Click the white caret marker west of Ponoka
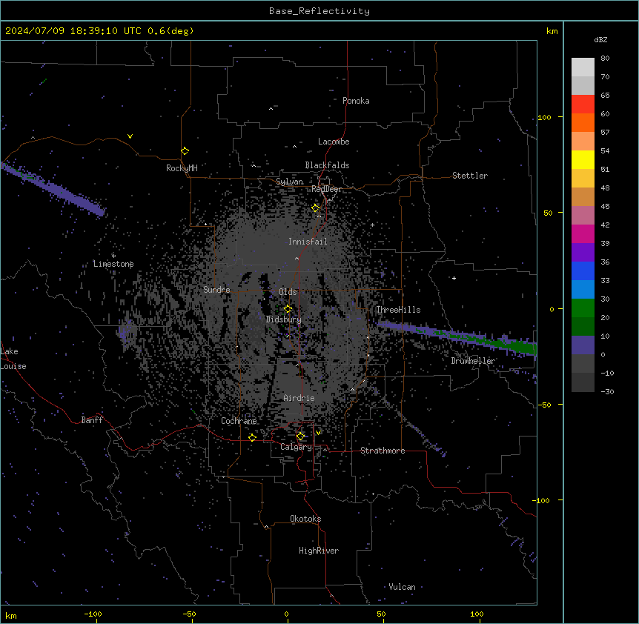The height and width of the screenshot is (624, 639). coord(271,109)
